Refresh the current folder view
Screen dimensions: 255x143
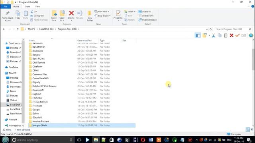211,29
